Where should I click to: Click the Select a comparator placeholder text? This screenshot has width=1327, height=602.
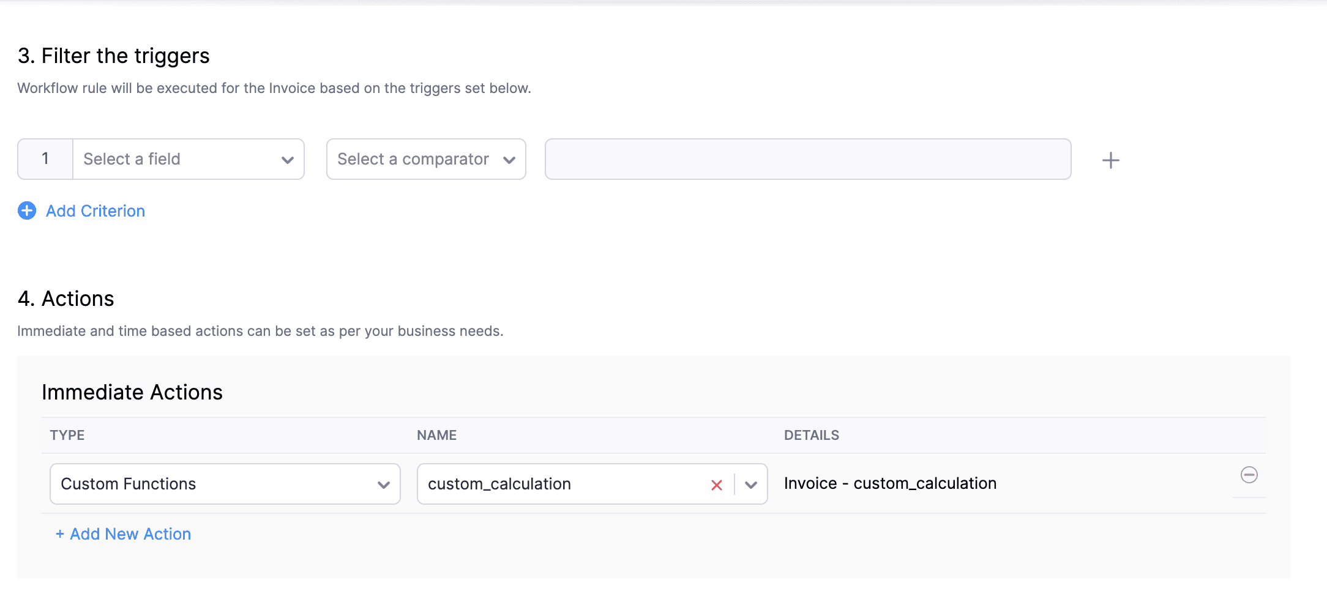pos(413,159)
